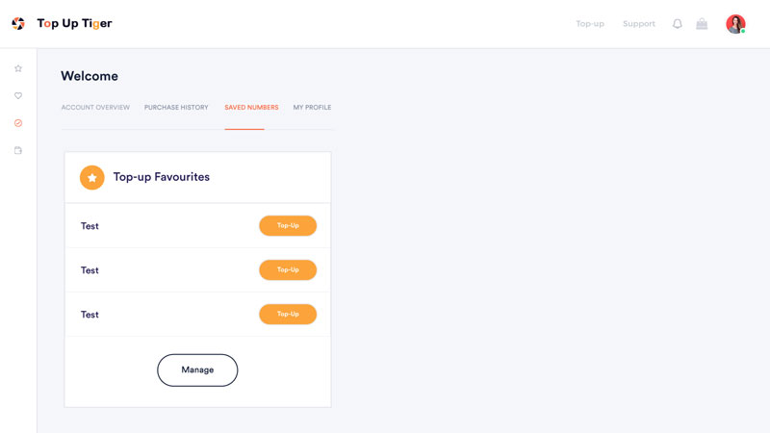Screen dimensions: 770x433
Task: Click the orange star Favourites badge
Action: (x=92, y=178)
